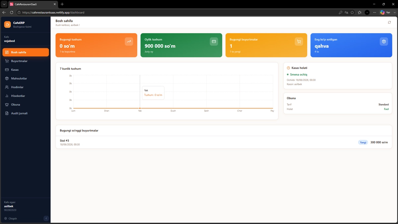Click the Bosh sahifa grid icon in sidebar
The height and width of the screenshot is (224, 398).
(x=7, y=52)
